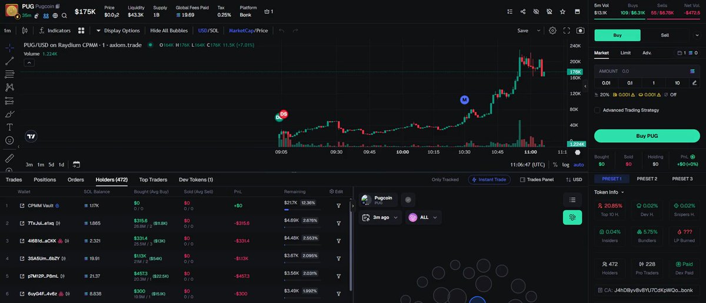706x303 pixels.
Task: Switch to Sell mode
Action: (665, 35)
